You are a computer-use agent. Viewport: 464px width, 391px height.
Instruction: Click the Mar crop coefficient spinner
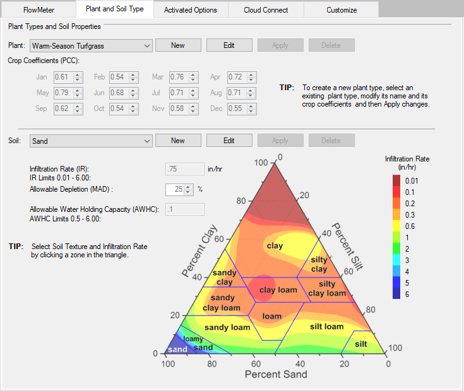click(193, 77)
